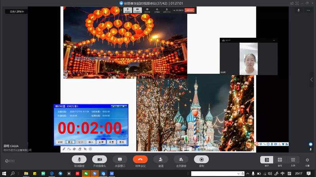
Task: Toggle Sogou Chinese/English 中 mode
Action: pos(261,144)
